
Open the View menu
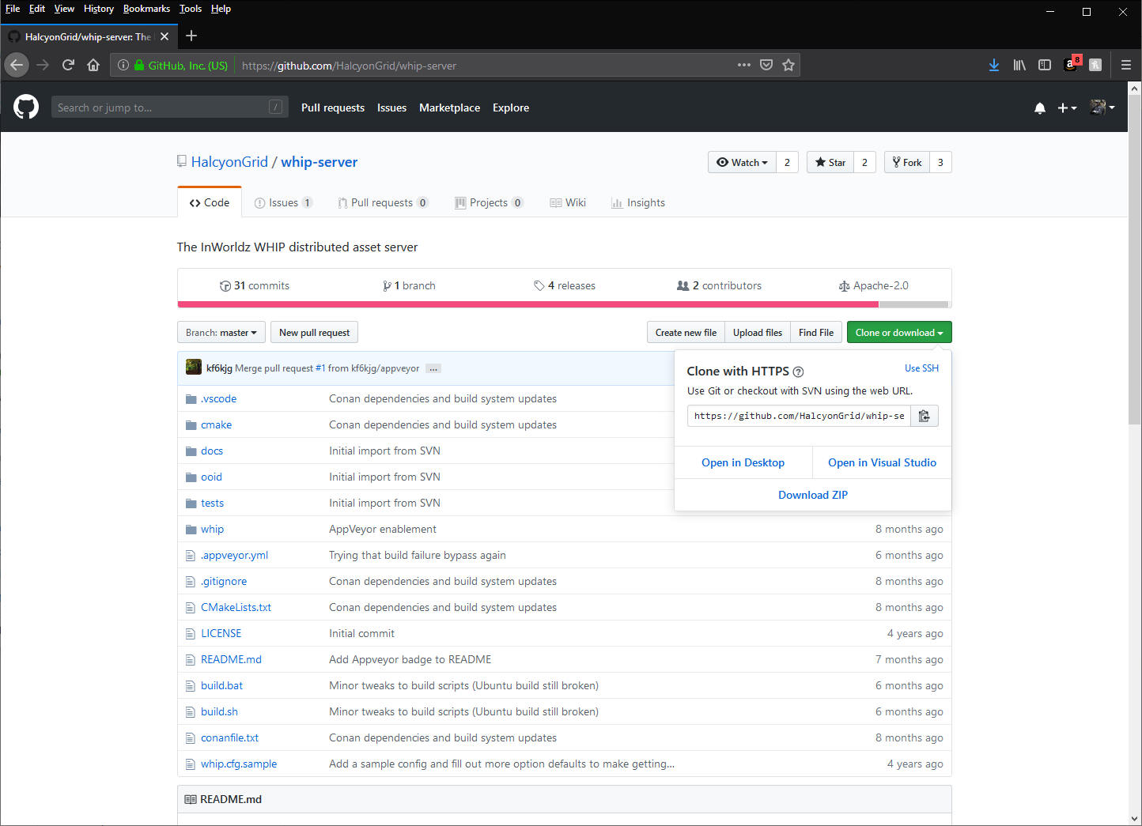pyautogui.click(x=64, y=9)
